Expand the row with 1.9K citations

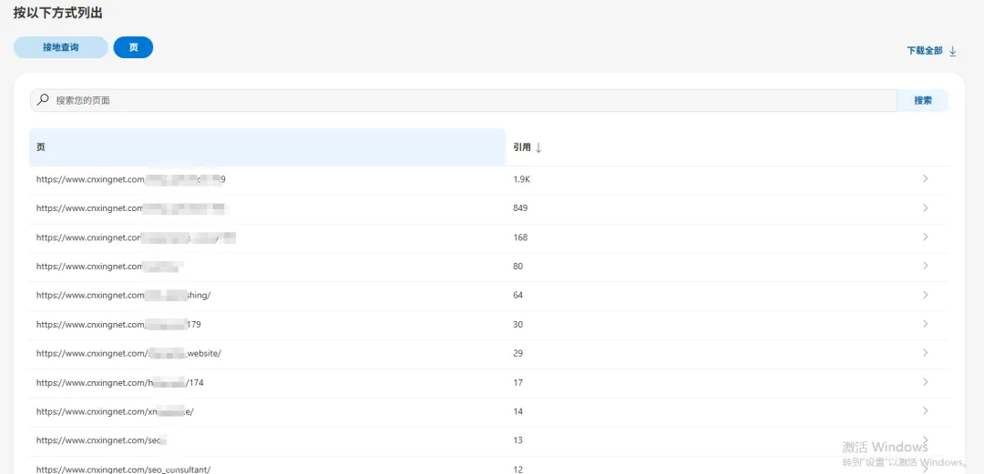[925, 179]
